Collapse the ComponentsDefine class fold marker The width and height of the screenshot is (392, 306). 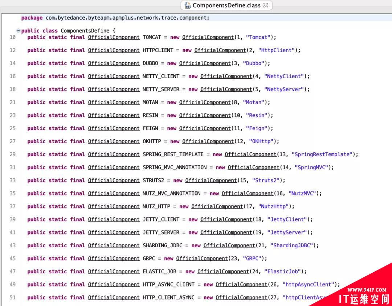point(18,31)
